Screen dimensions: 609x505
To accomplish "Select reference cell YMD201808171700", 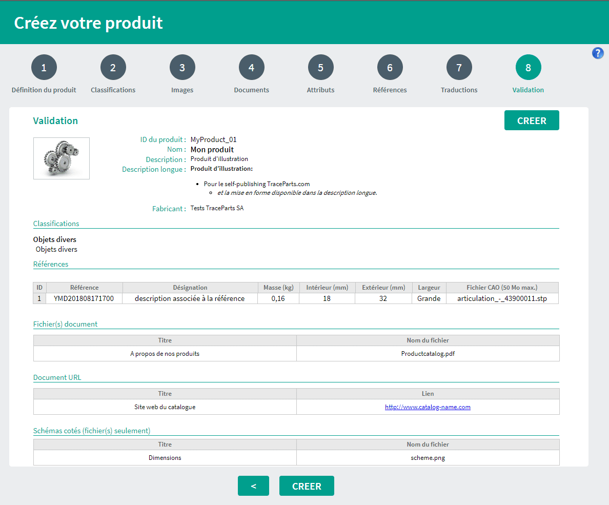I will click(x=85, y=298).
